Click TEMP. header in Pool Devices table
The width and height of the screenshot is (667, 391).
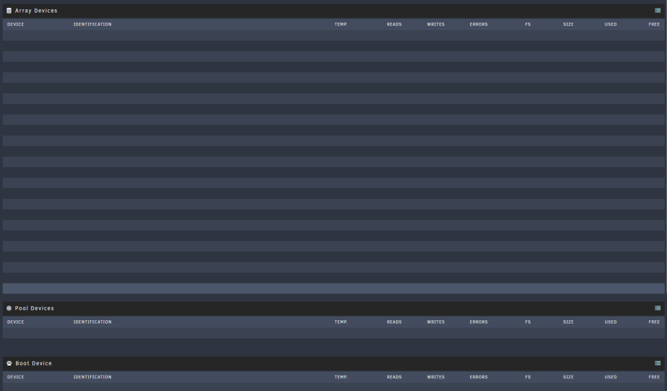pos(341,322)
